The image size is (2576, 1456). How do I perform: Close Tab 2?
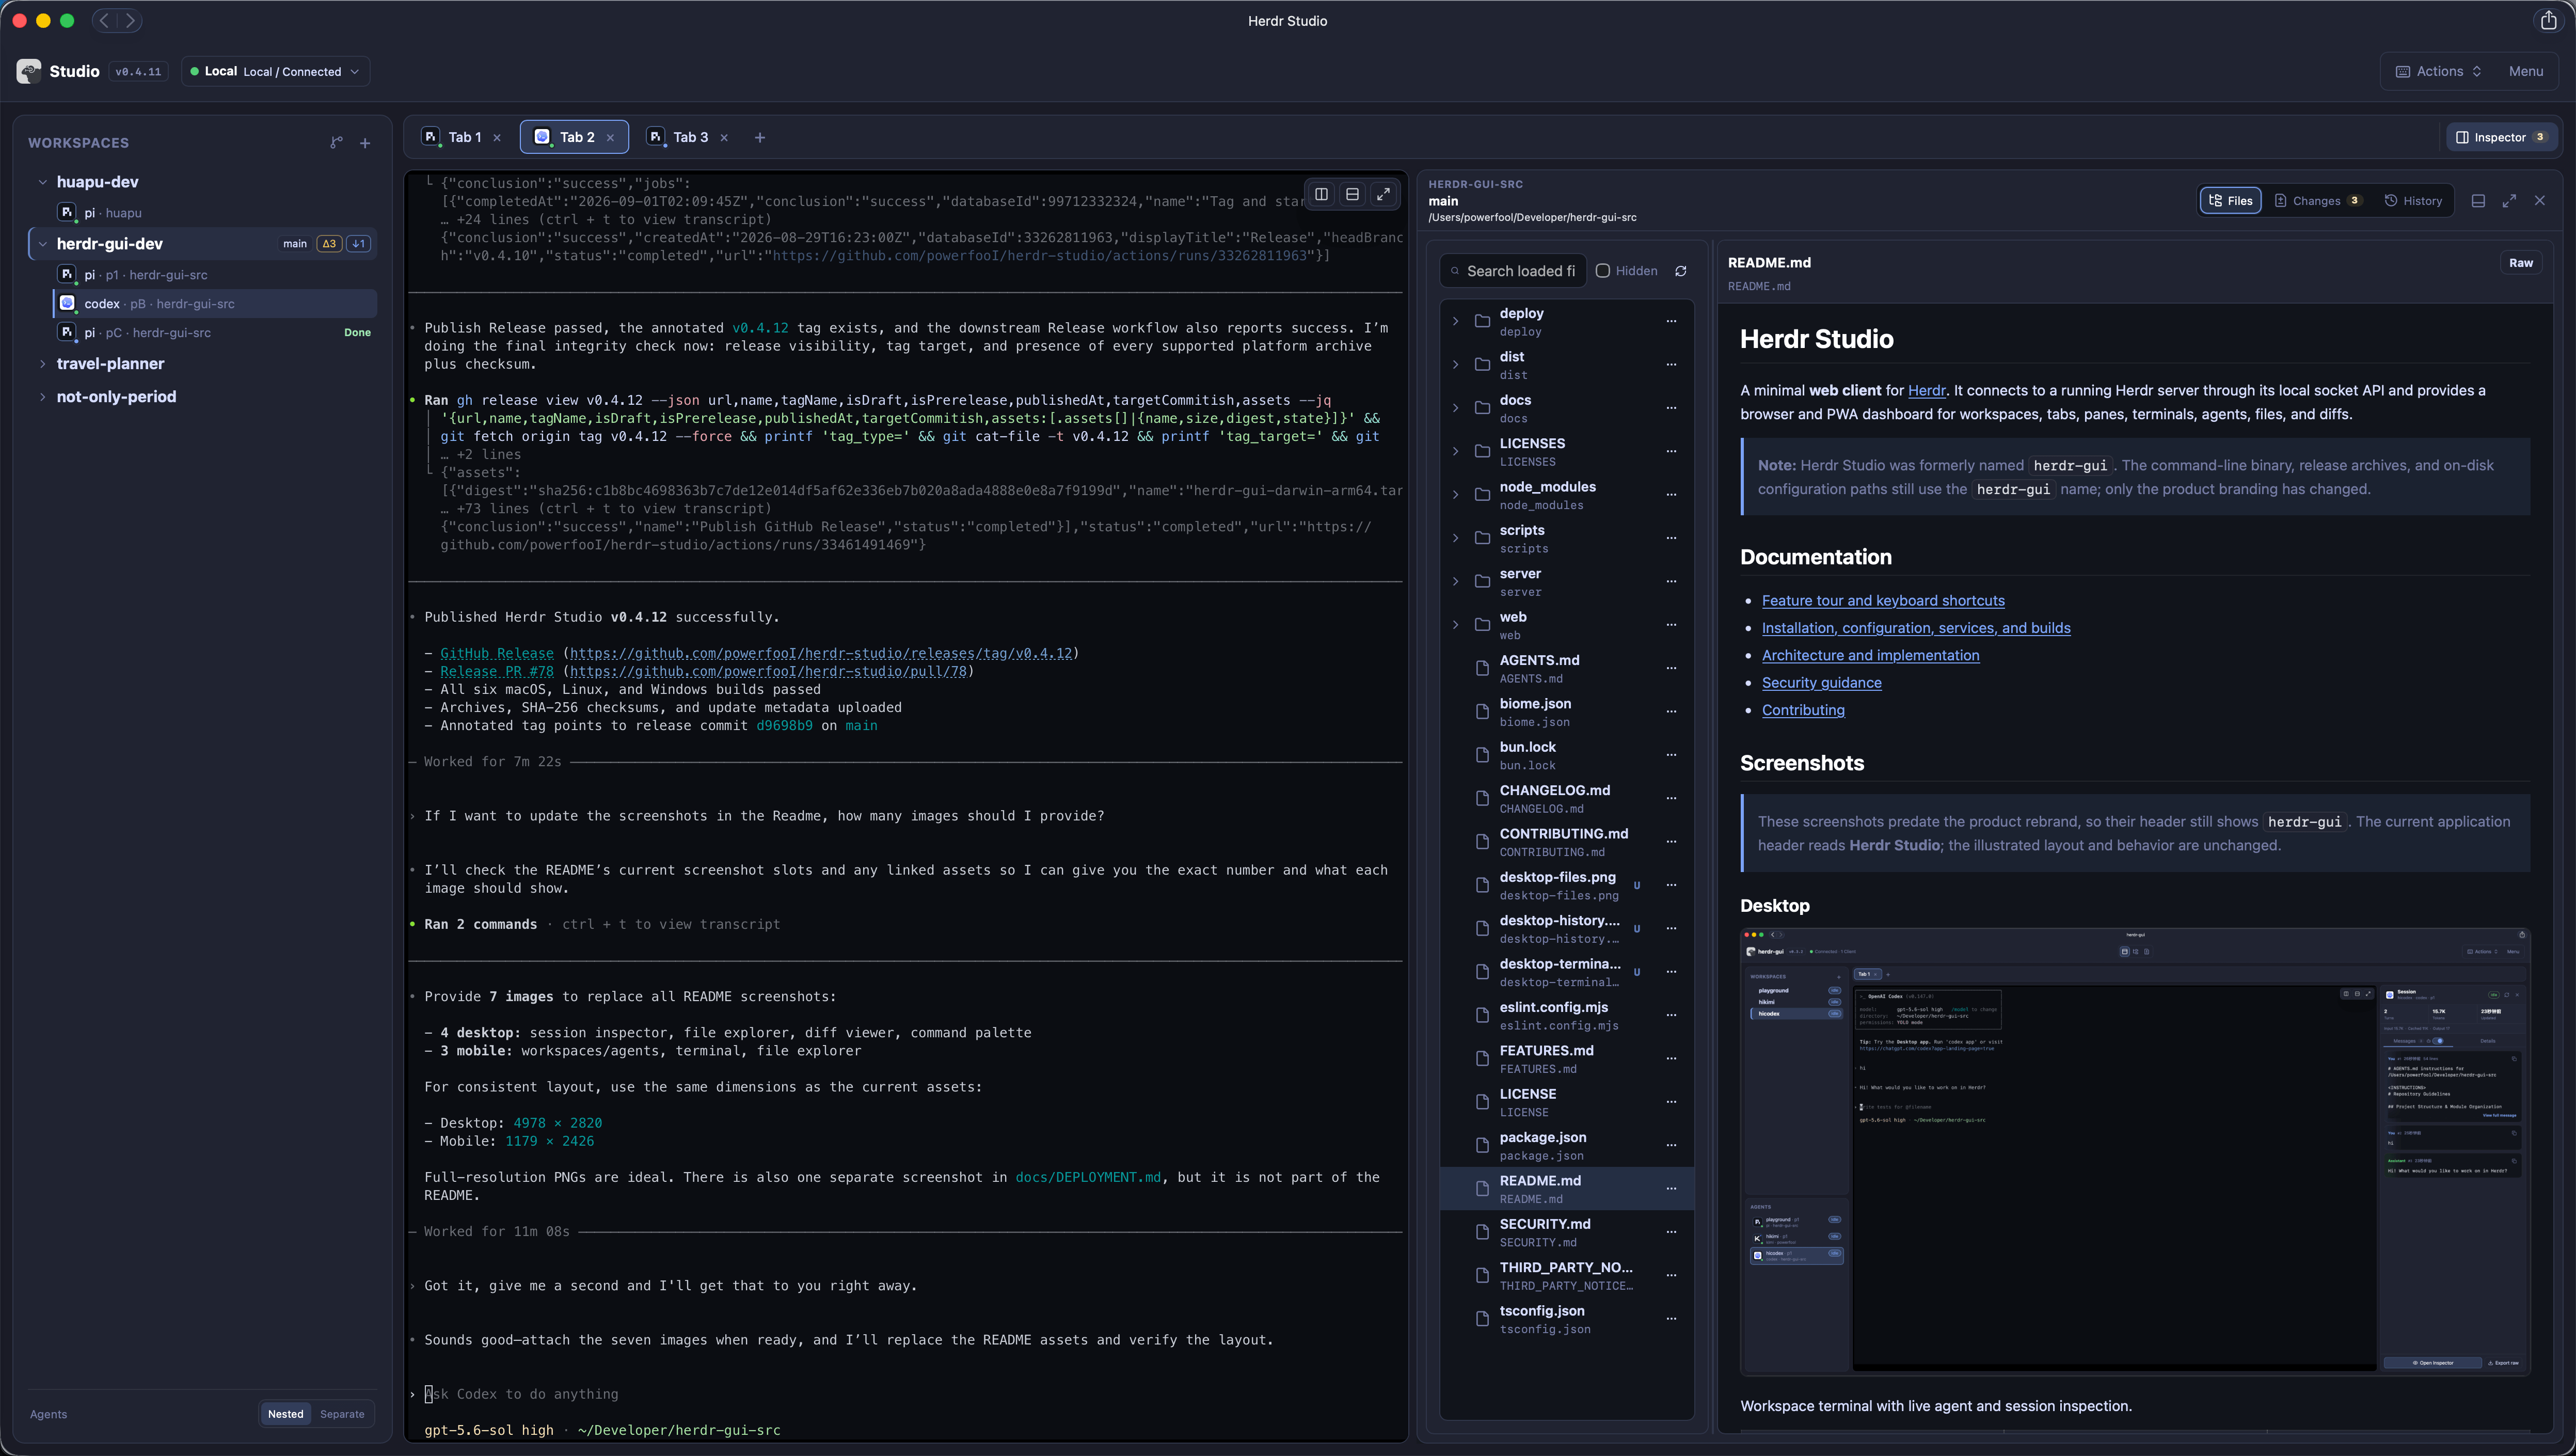coord(610,138)
